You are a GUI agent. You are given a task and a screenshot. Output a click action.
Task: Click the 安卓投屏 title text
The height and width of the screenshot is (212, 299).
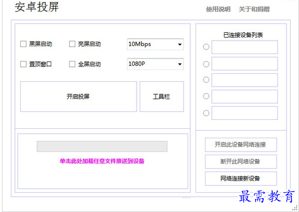point(37,7)
